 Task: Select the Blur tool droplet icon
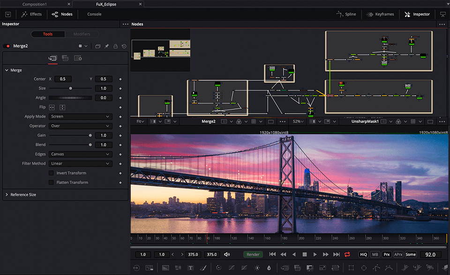(x=269, y=268)
